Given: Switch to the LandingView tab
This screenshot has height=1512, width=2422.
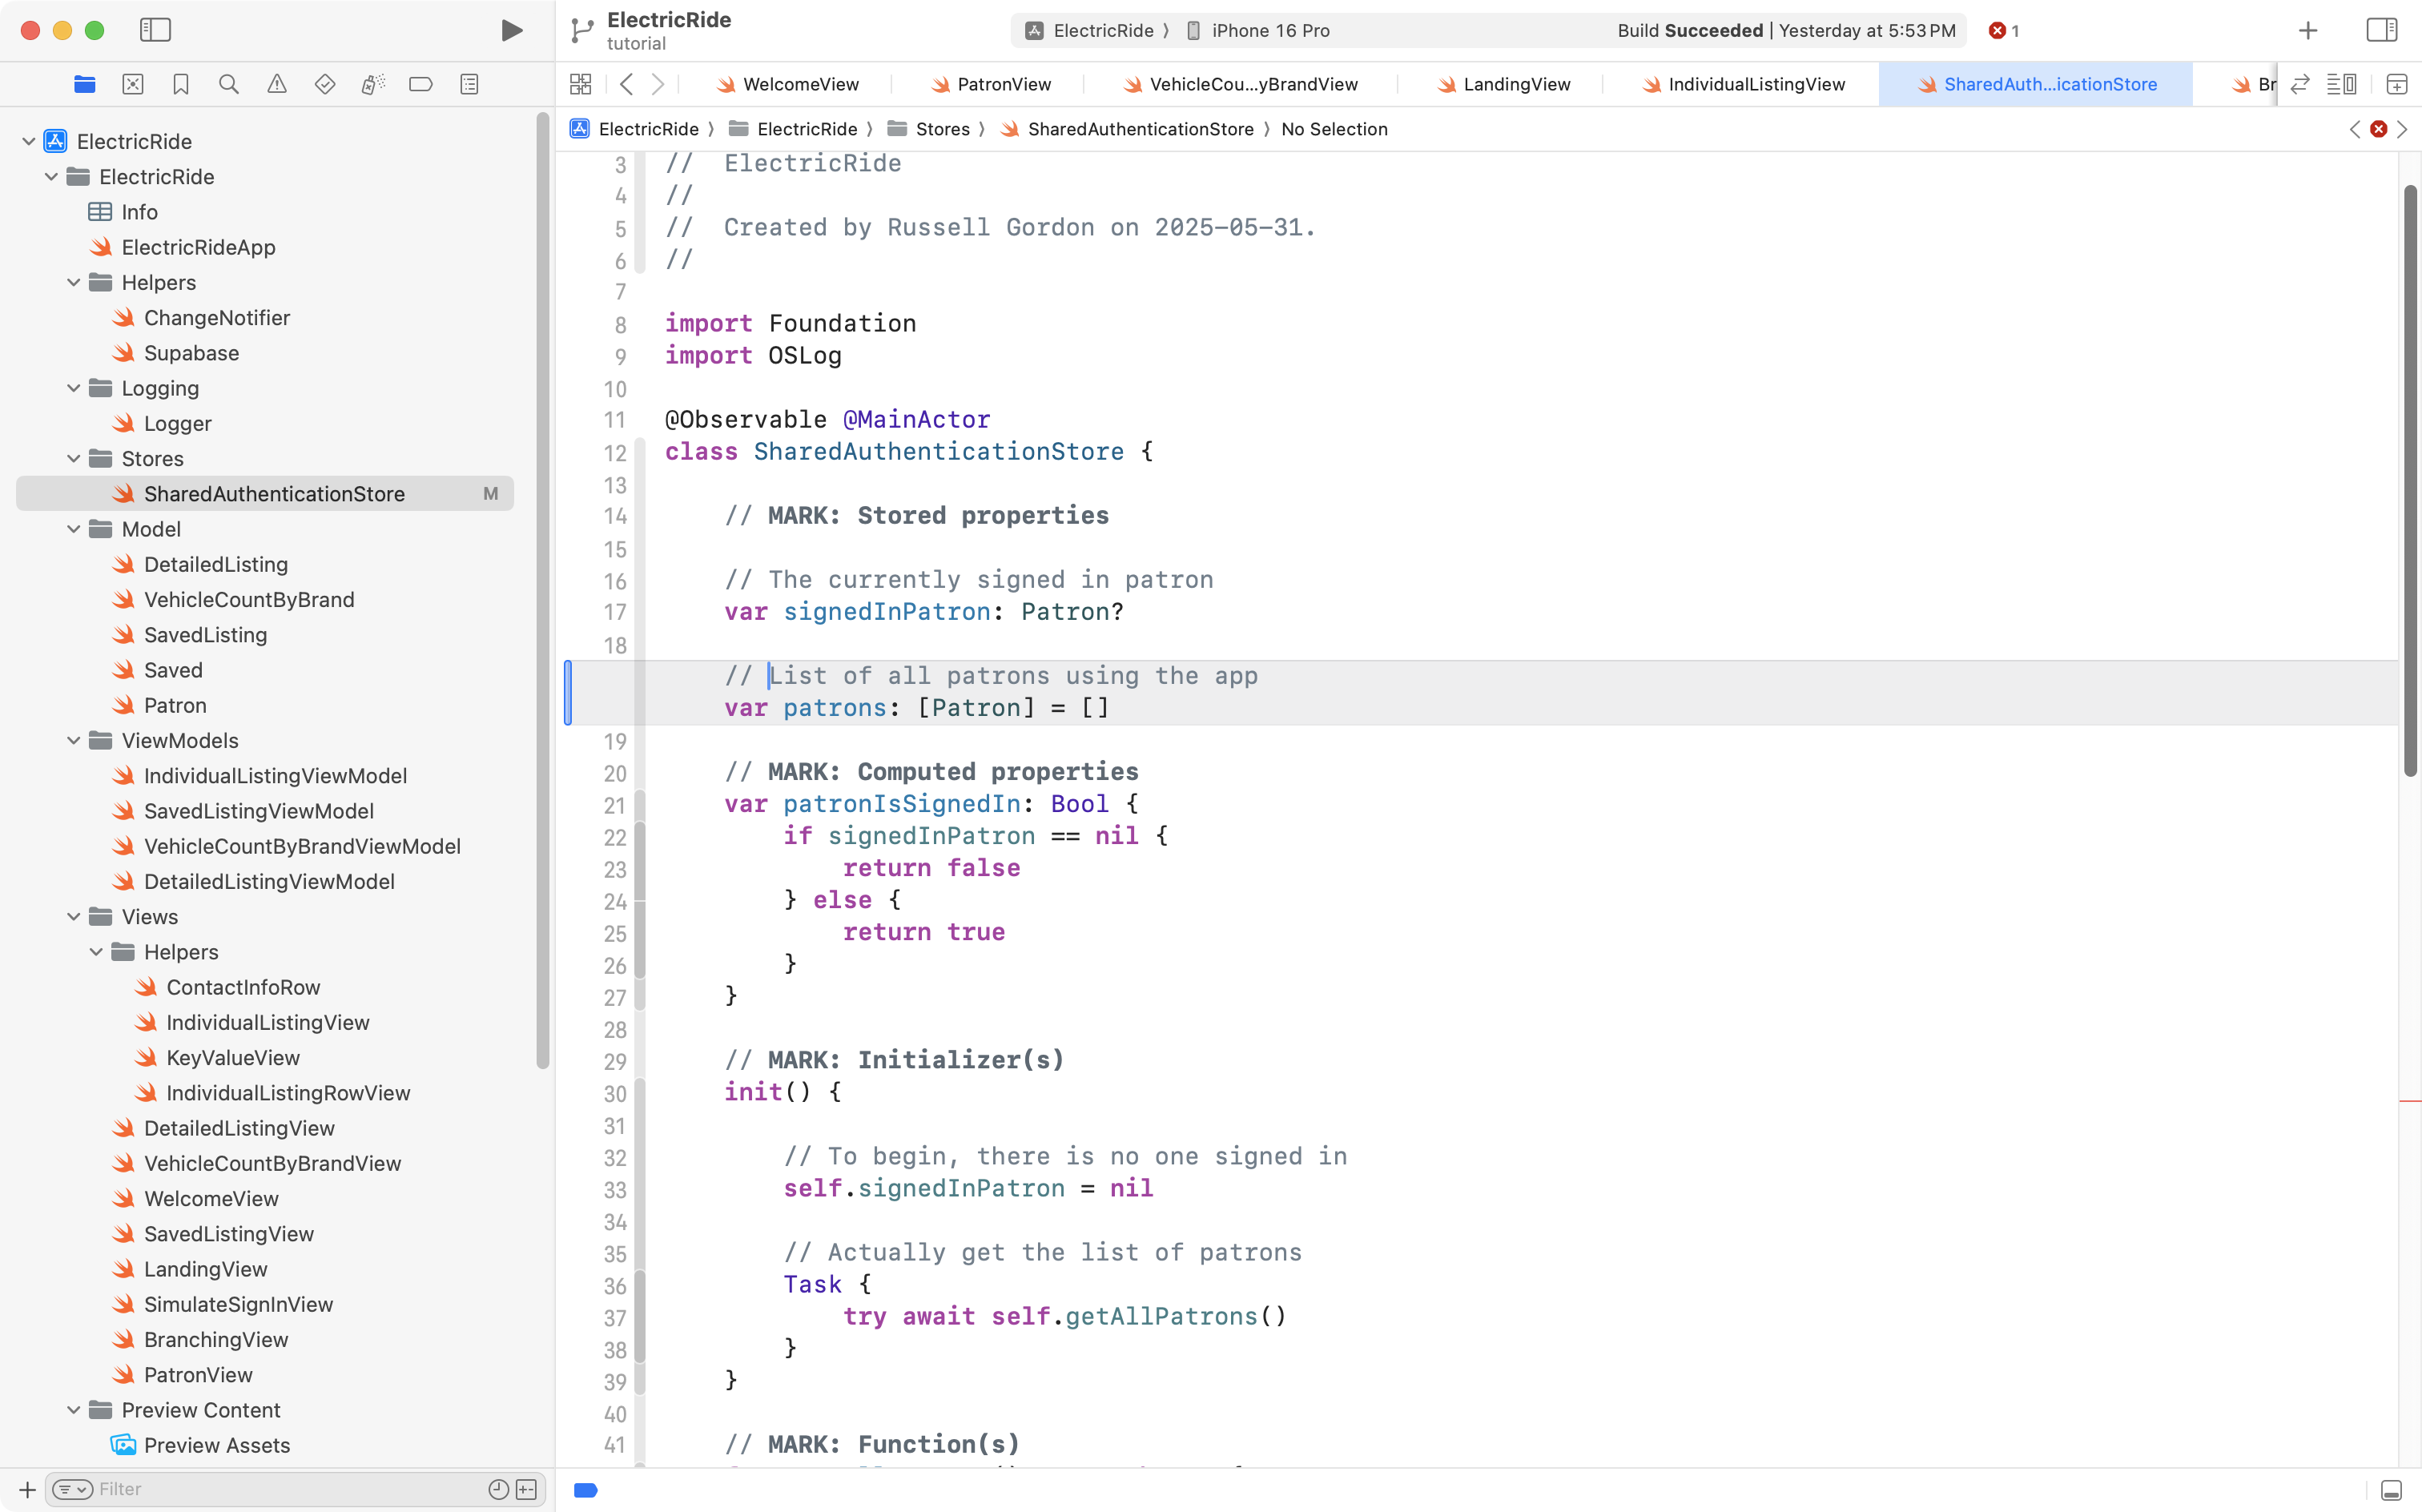Looking at the screenshot, I should click(x=1515, y=84).
